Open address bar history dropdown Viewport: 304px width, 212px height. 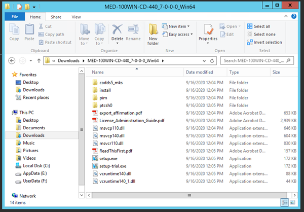coord(204,61)
